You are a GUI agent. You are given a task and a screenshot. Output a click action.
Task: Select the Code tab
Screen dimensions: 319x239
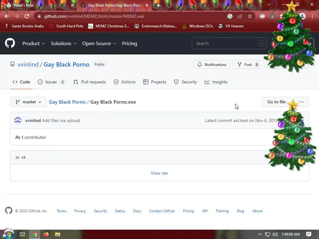tap(21, 82)
